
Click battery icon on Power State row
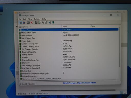coord(20,41)
